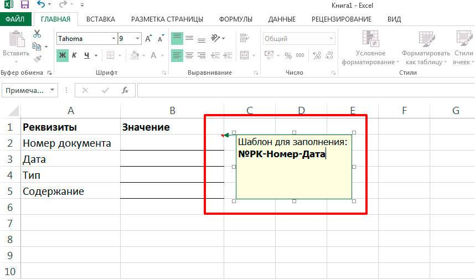Click the center horizontal alignment icon
This screenshot has width=475, height=279.
[189, 55]
